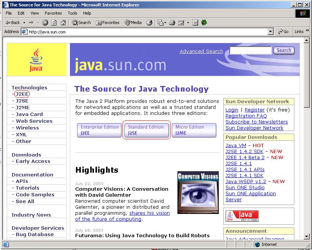Screen dimensions: 312x250
Task: Open the J2SE 1.4.2 SDK download link
Action: [244, 151]
